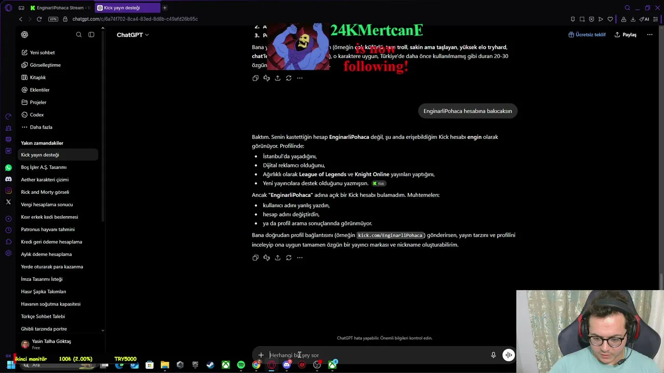
Task: Open File Explorer from the taskbar
Action: coord(165,365)
